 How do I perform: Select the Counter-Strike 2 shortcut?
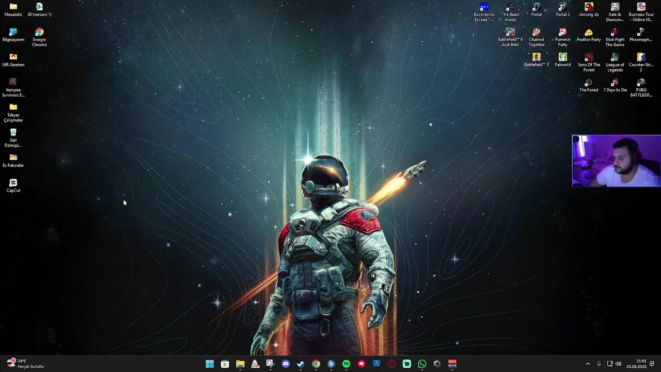click(x=641, y=63)
